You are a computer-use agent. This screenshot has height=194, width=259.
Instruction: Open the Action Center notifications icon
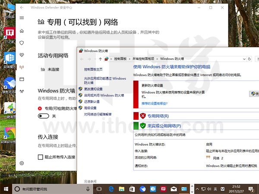coord(251,189)
